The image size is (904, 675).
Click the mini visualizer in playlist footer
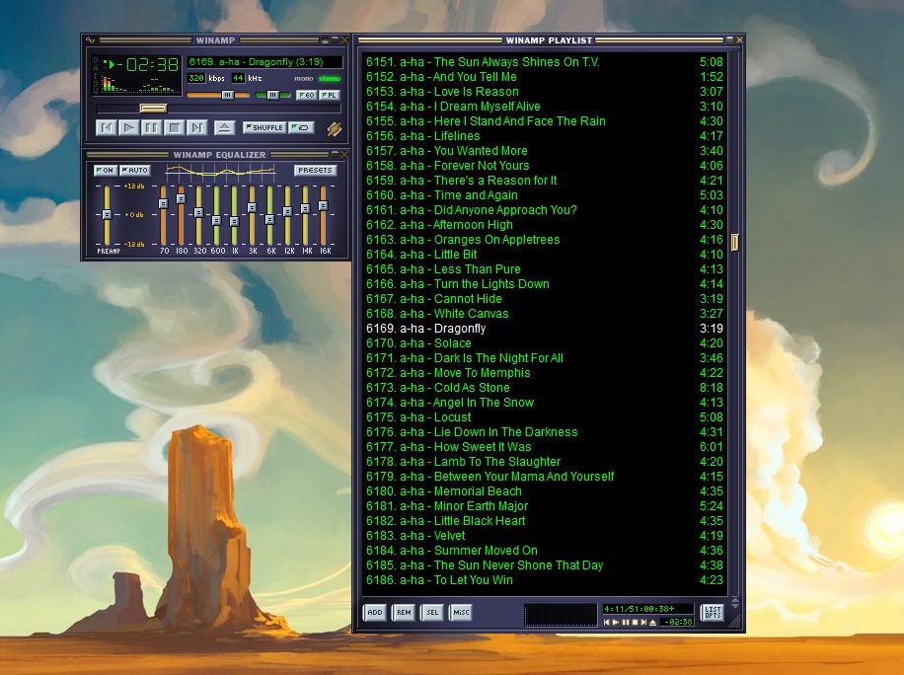tap(561, 615)
